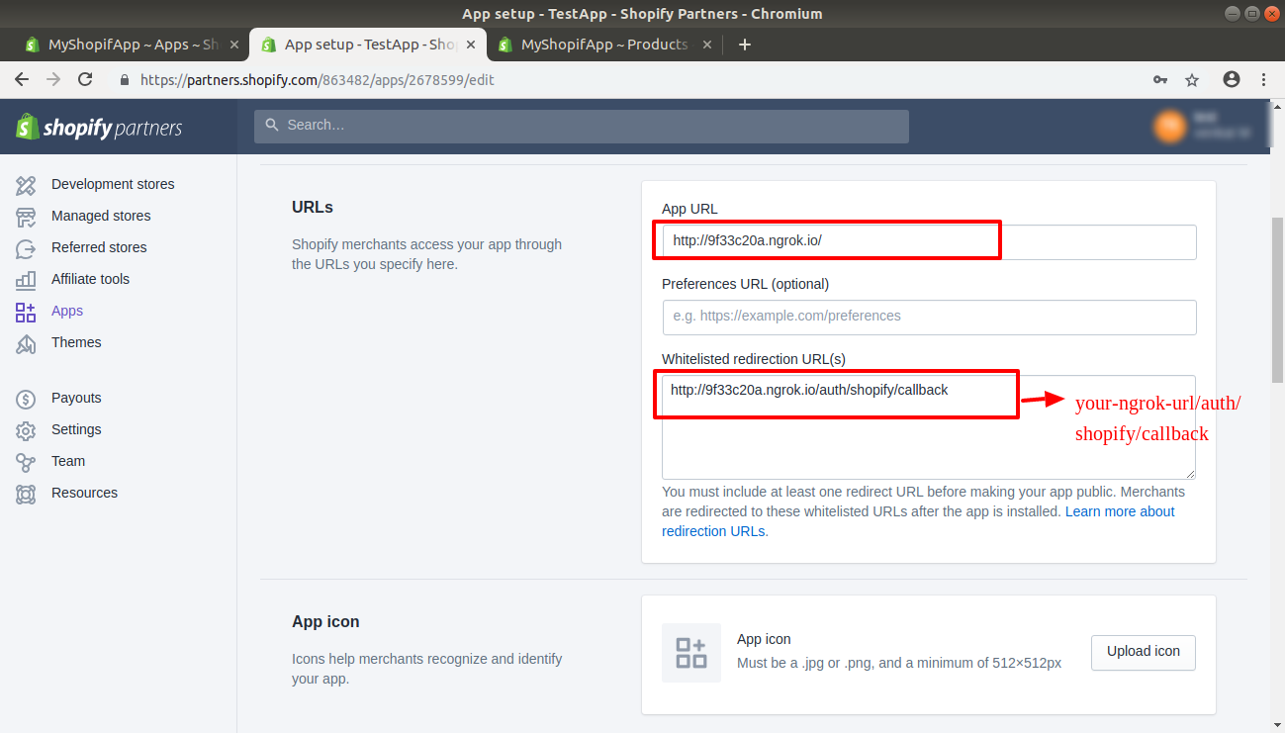Close the App setup TestApp tab
The width and height of the screenshot is (1285, 733).
[x=470, y=45]
